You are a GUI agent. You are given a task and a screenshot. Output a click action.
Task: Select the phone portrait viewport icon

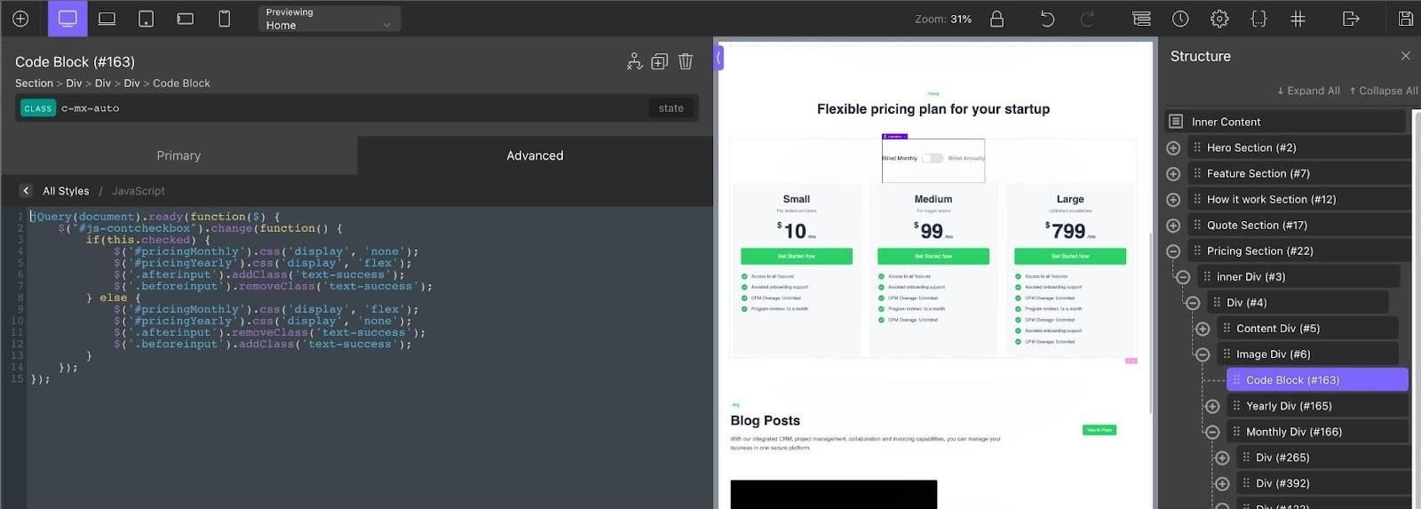coord(225,19)
